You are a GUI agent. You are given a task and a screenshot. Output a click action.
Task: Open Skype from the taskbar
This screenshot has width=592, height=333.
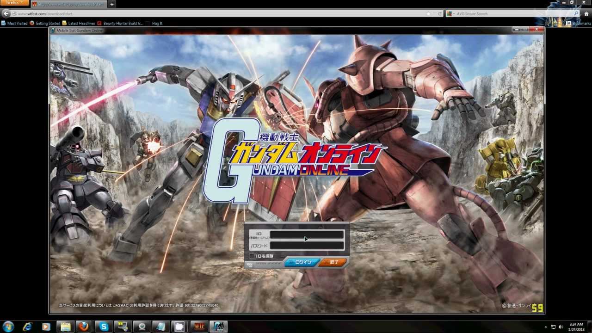click(x=104, y=327)
